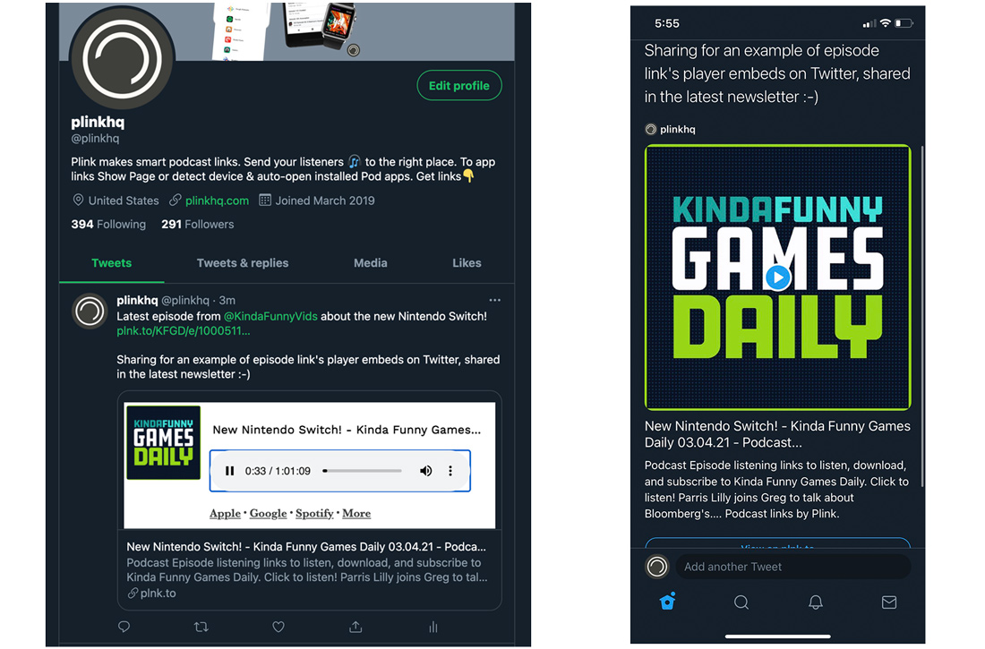This screenshot has width=985, height=649.
Task: Open messages envelope in mobile nav
Action: (889, 602)
